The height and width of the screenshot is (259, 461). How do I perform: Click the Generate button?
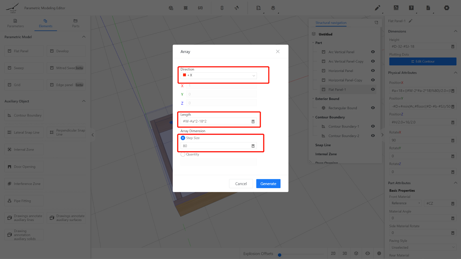click(x=268, y=184)
